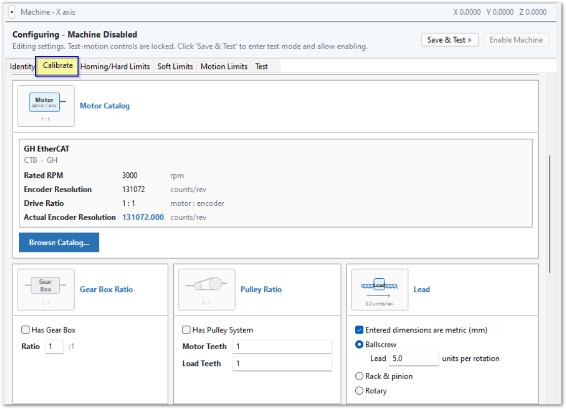This screenshot has height=409, width=566.
Task: Click the Motor servo/enc diagram icon
Action: (46, 106)
